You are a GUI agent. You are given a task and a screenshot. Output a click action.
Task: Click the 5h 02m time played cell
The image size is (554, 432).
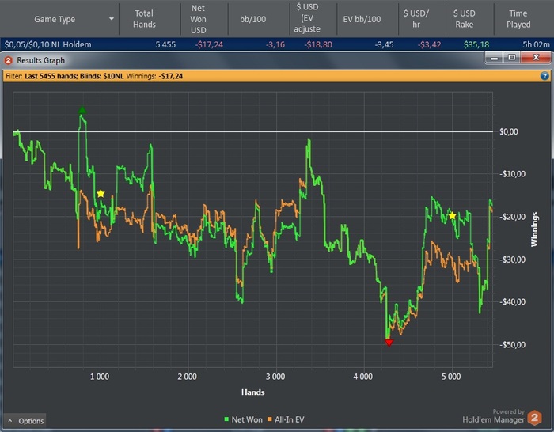pos(536,44)
